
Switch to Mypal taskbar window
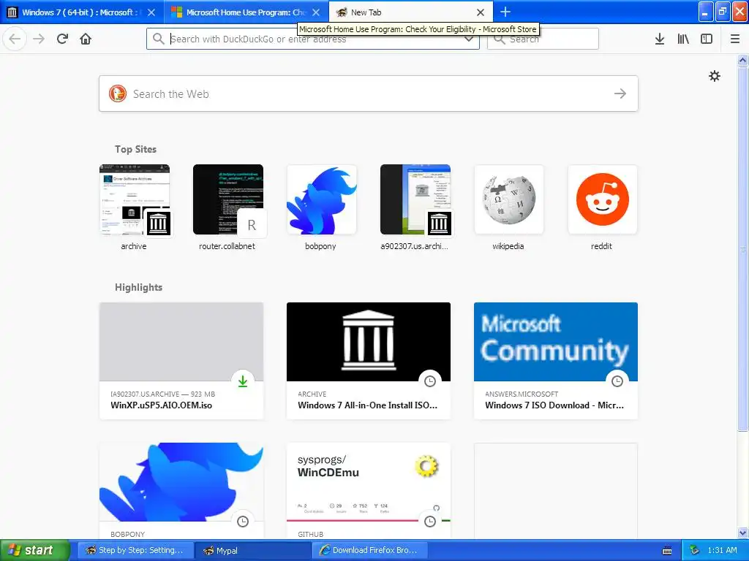pos(252,550)
